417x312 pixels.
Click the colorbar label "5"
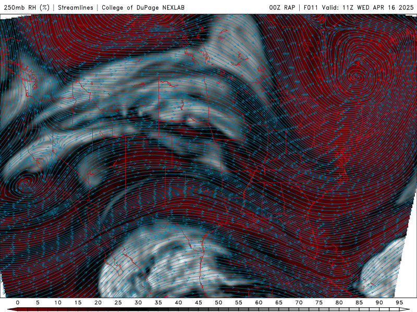click(x=38, y=303)
